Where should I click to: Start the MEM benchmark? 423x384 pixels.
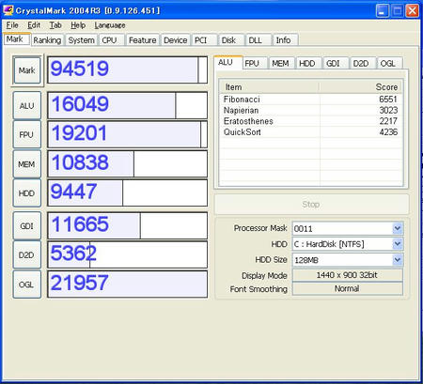27,164
